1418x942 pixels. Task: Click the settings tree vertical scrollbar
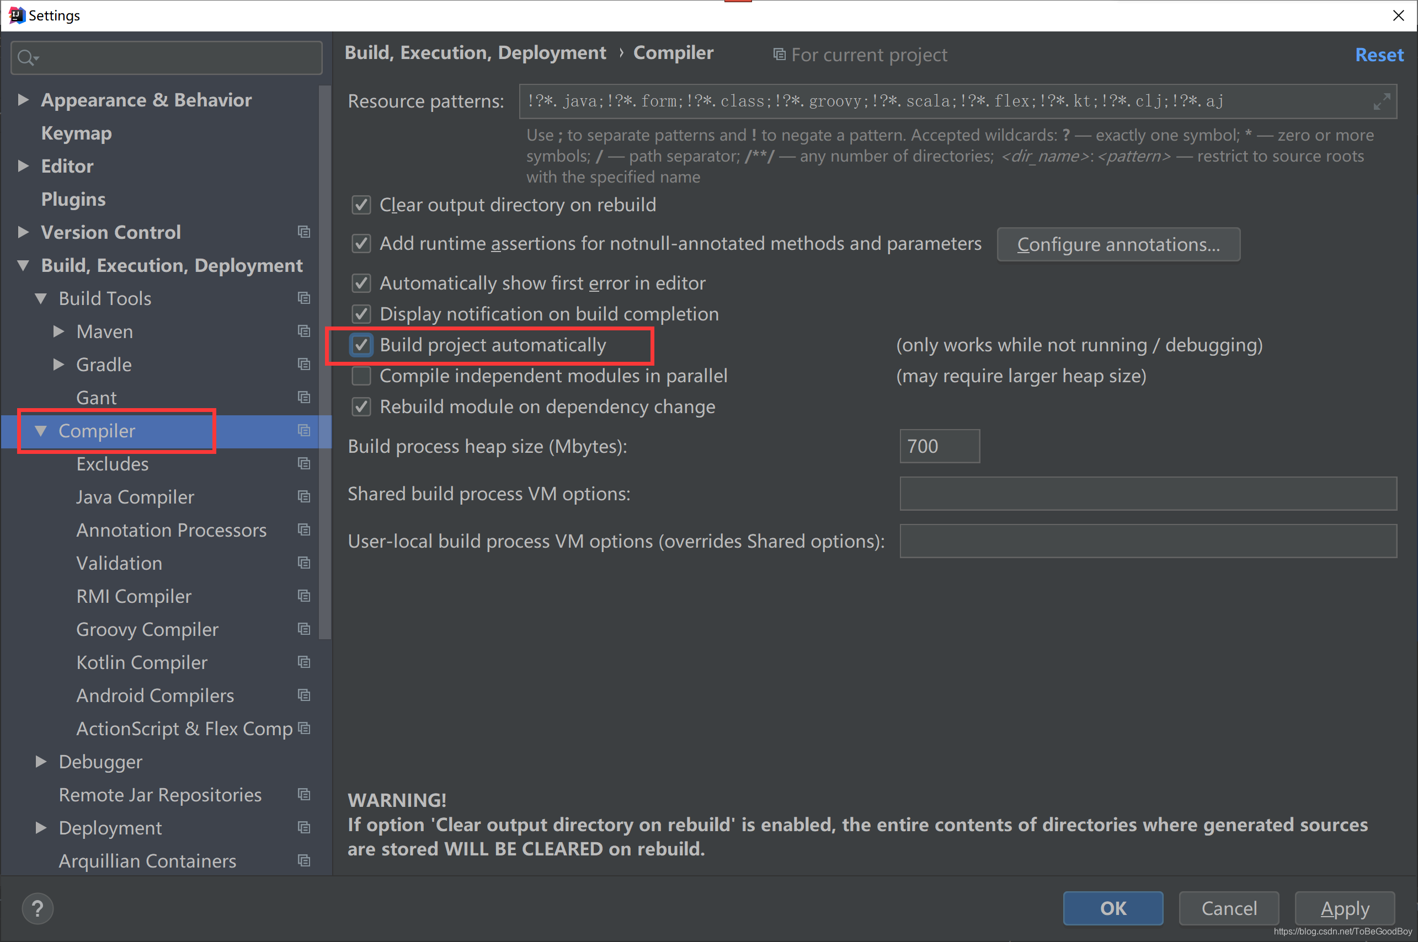click(x=325, y=361)
